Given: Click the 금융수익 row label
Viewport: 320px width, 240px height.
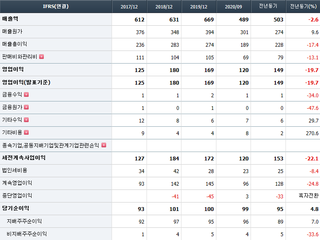Looking at the screenshot, I should click(x=12, y=94).
